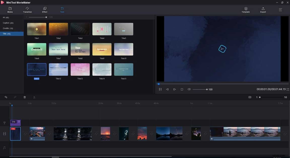Screen dimensions: 290x158
Task: Click the Export button
Action: tap(263, 10)
